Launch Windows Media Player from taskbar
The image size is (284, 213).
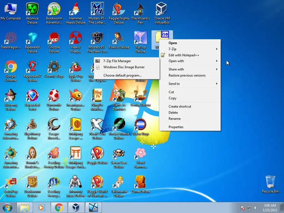[x=42, y=207]
